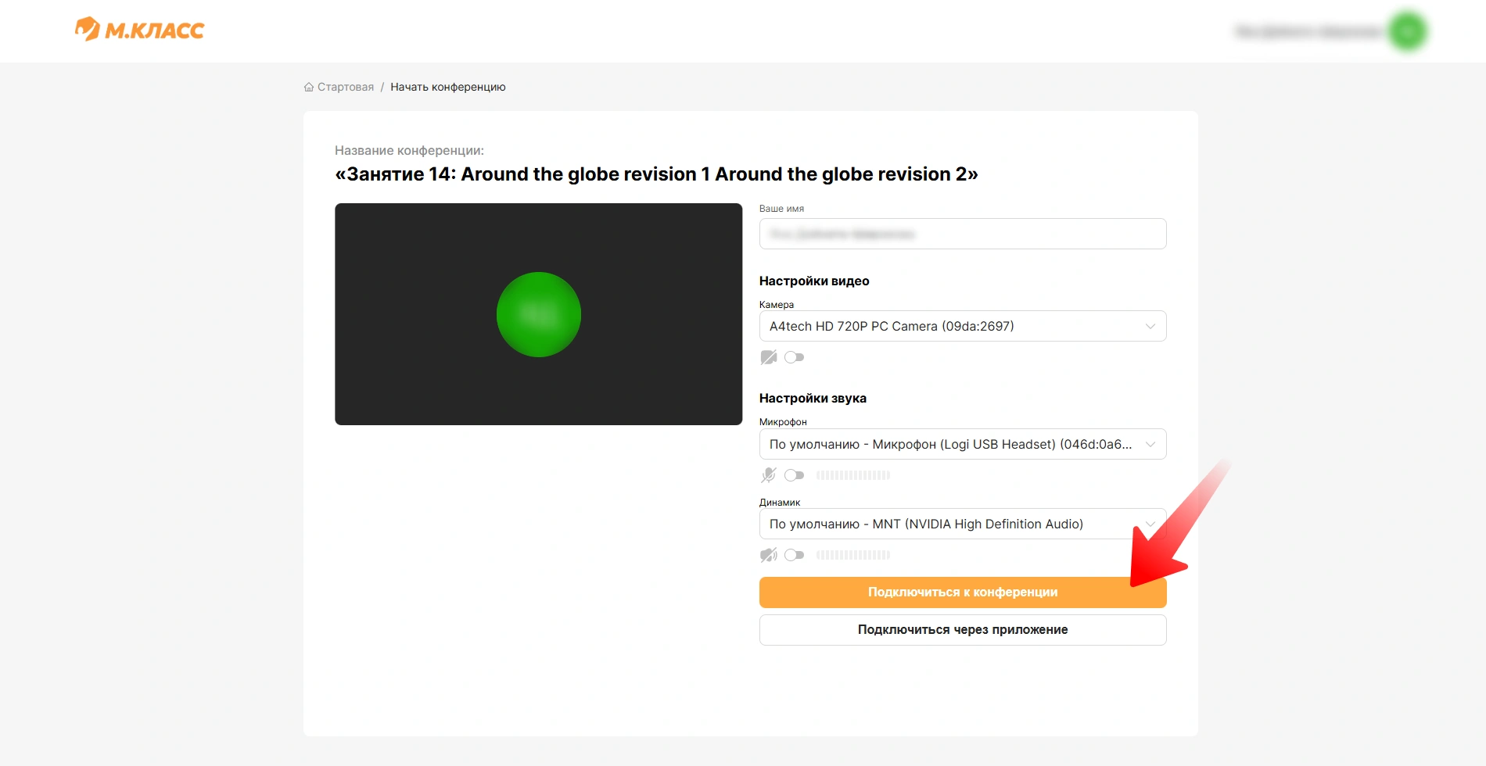Screen dimensions: 1486x766
Task: Click the camera-off icon
Action: coord(769,357)
